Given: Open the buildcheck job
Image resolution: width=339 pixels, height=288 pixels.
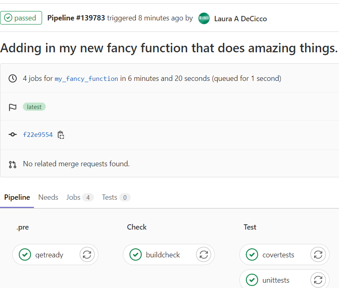Looking at the screenshot, I should (x=163, y=255).
